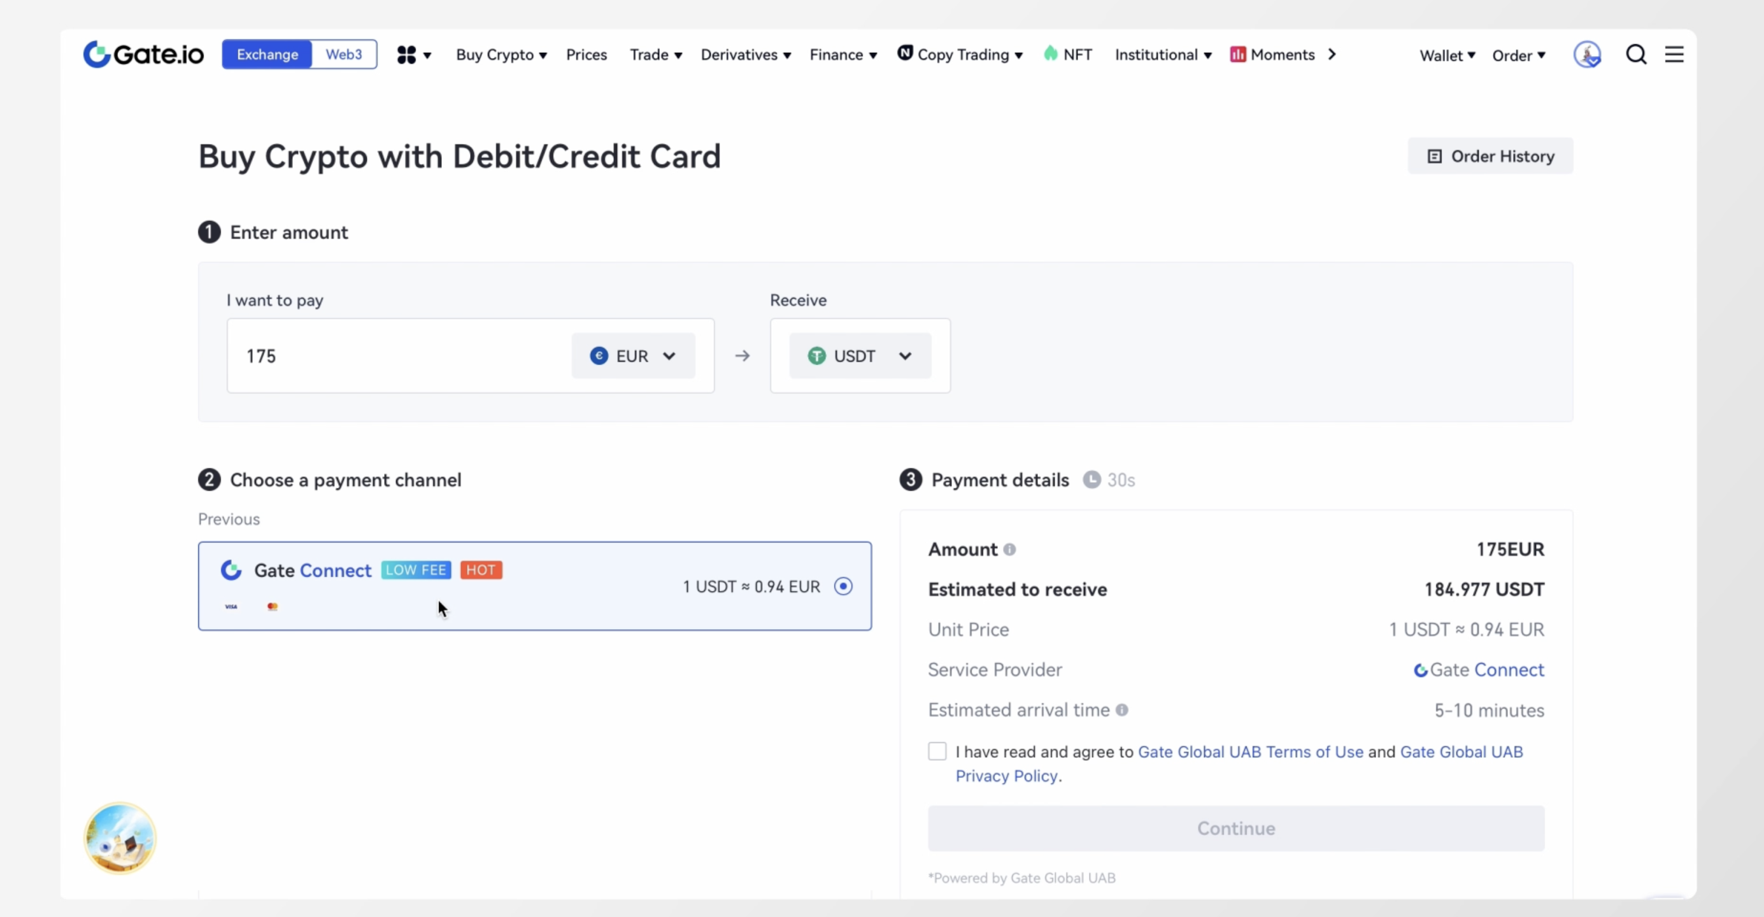Open the Buy Crypto menu

pyautogui.click(x=501, y=55)
